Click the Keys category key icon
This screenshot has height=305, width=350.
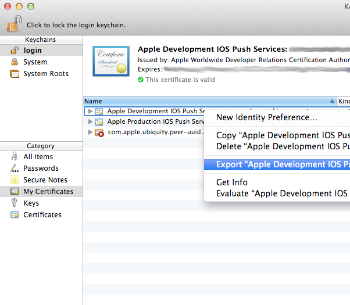[14, 203]
